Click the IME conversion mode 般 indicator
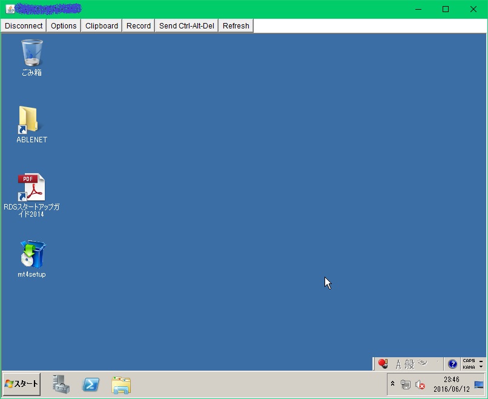 click(409, 364)
